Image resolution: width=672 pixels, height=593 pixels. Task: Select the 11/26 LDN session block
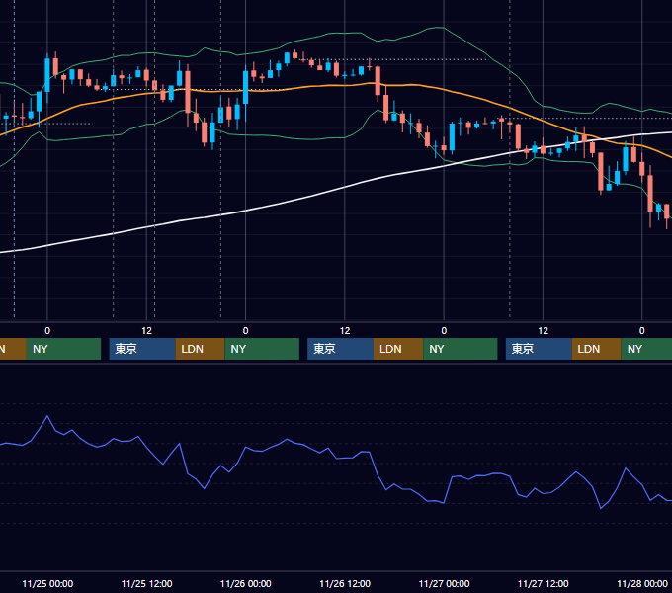[x=398, y=349]
